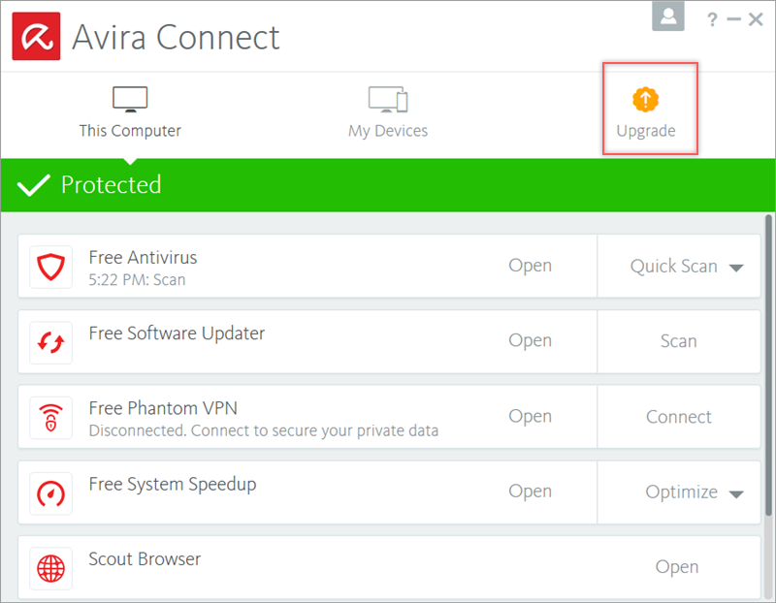This screenshot has width=776, height=603.
Task: Click the question mark help icon
Action: (712, 18)
